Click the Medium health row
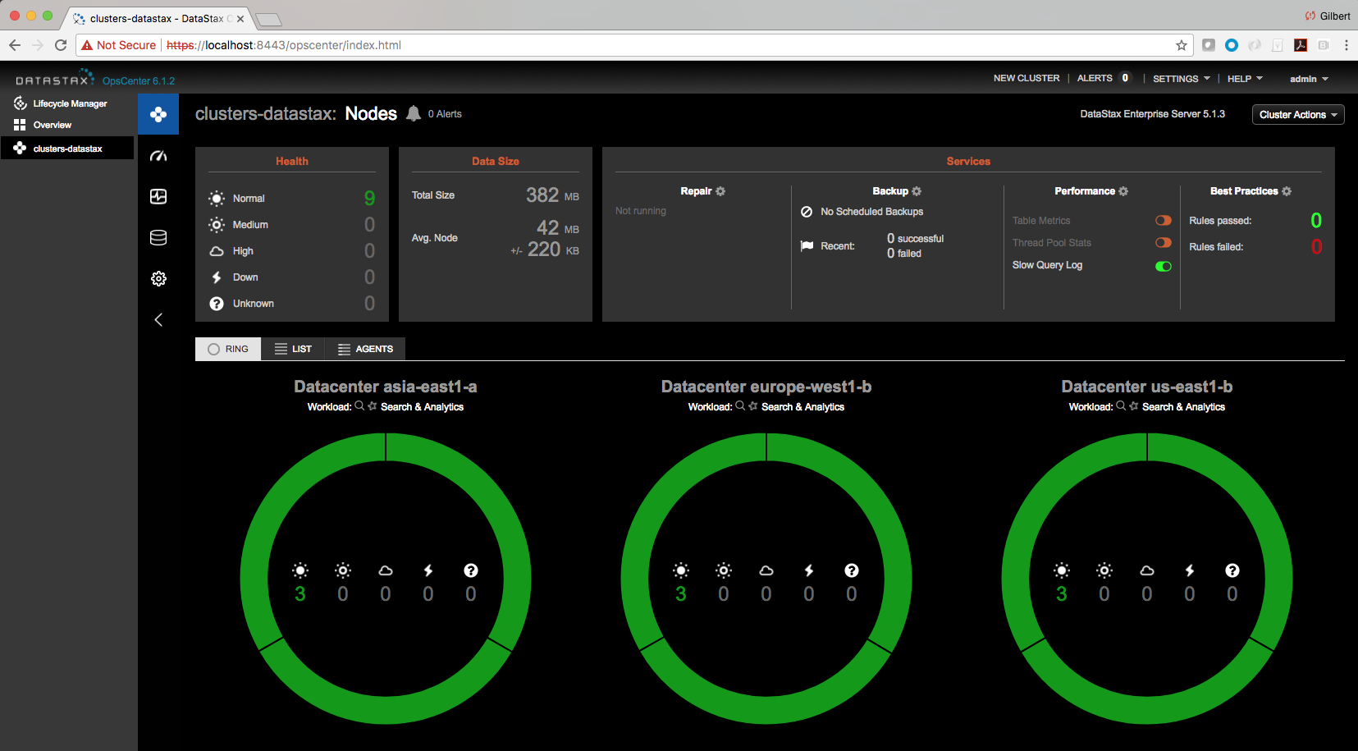Viewport: 1358px width, 751px height. coord(292,224)
